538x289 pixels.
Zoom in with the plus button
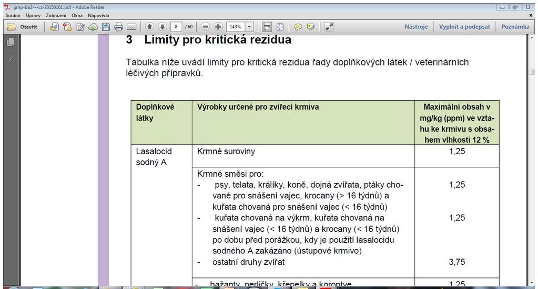tap(218, 27)
